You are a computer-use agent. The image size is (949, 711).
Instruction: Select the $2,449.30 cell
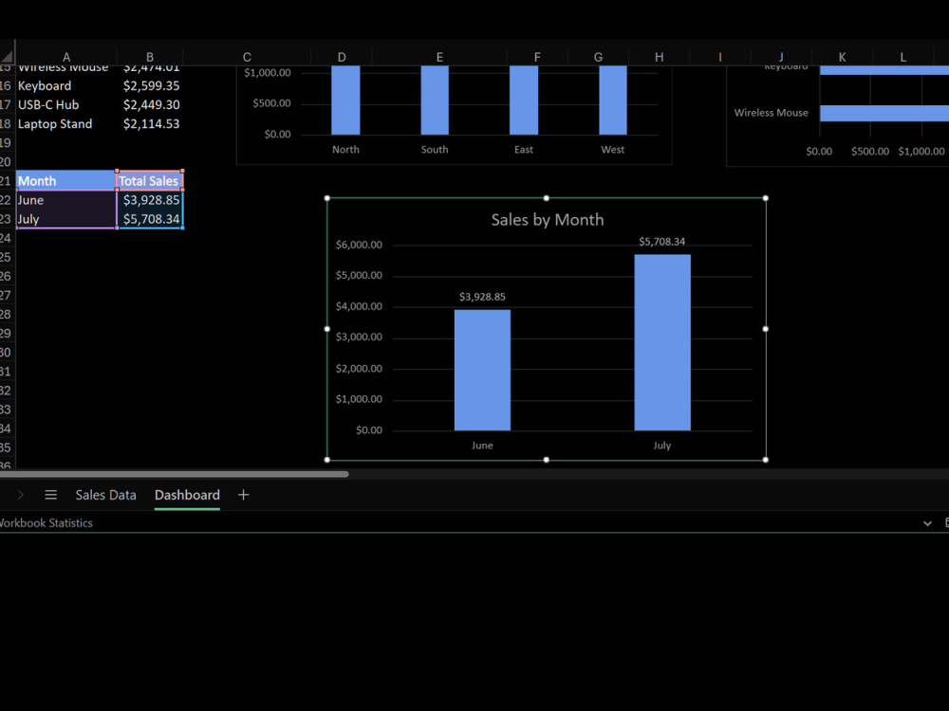pos(150,104)
